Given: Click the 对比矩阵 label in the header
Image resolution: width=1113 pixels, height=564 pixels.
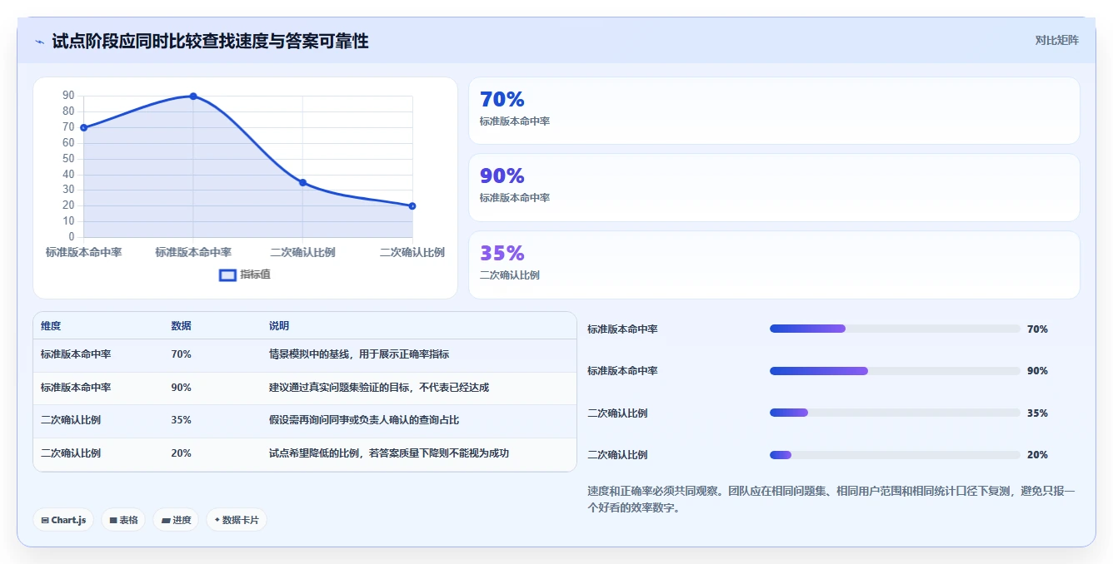Looking at the screenshot, I should [1057, 40].
